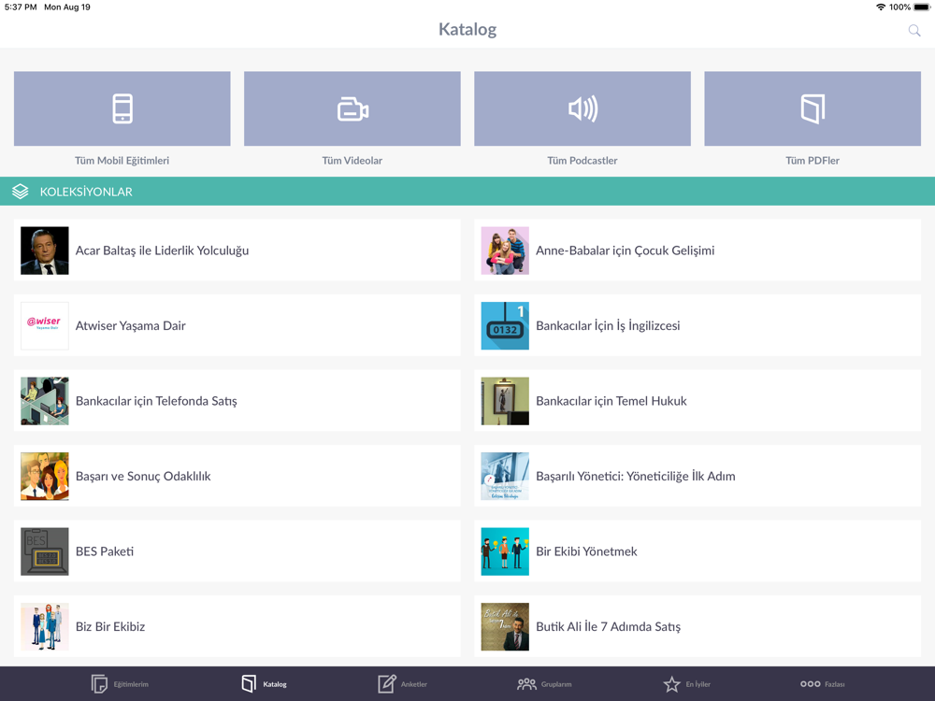
Task: Tap the battery indicator in status bar
Action: pos(921,7)
